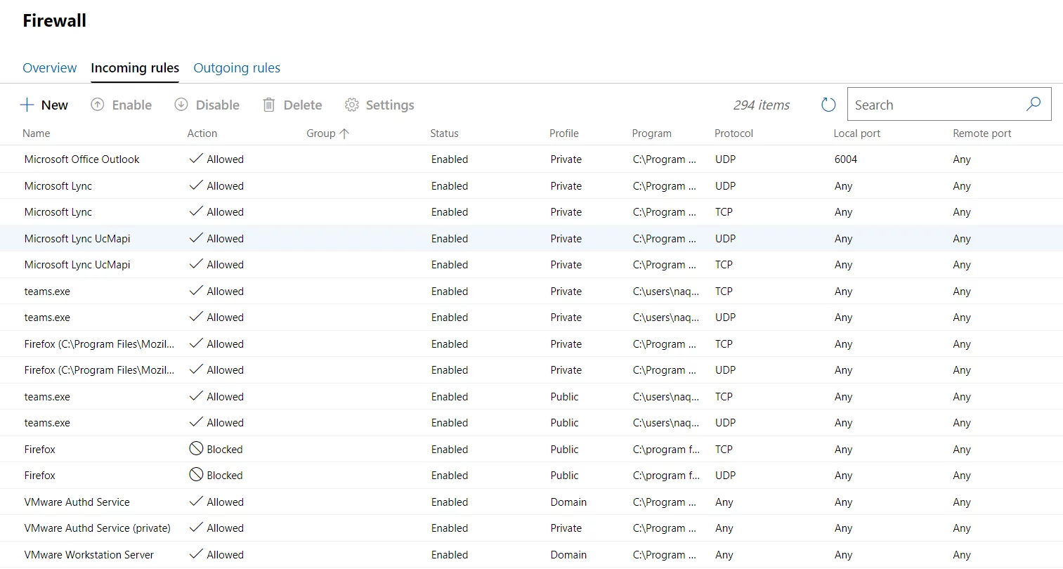Click Any protocol in VMware Authd Service (private) row
The width and height of the screenshot is (1063, 569).
[x=724, y=528]
